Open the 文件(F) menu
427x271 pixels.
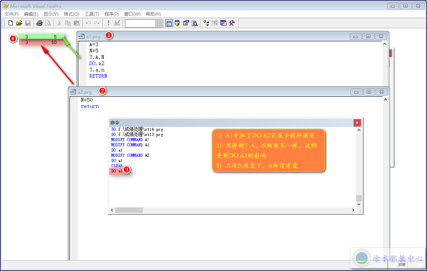[x=12, y=14]
